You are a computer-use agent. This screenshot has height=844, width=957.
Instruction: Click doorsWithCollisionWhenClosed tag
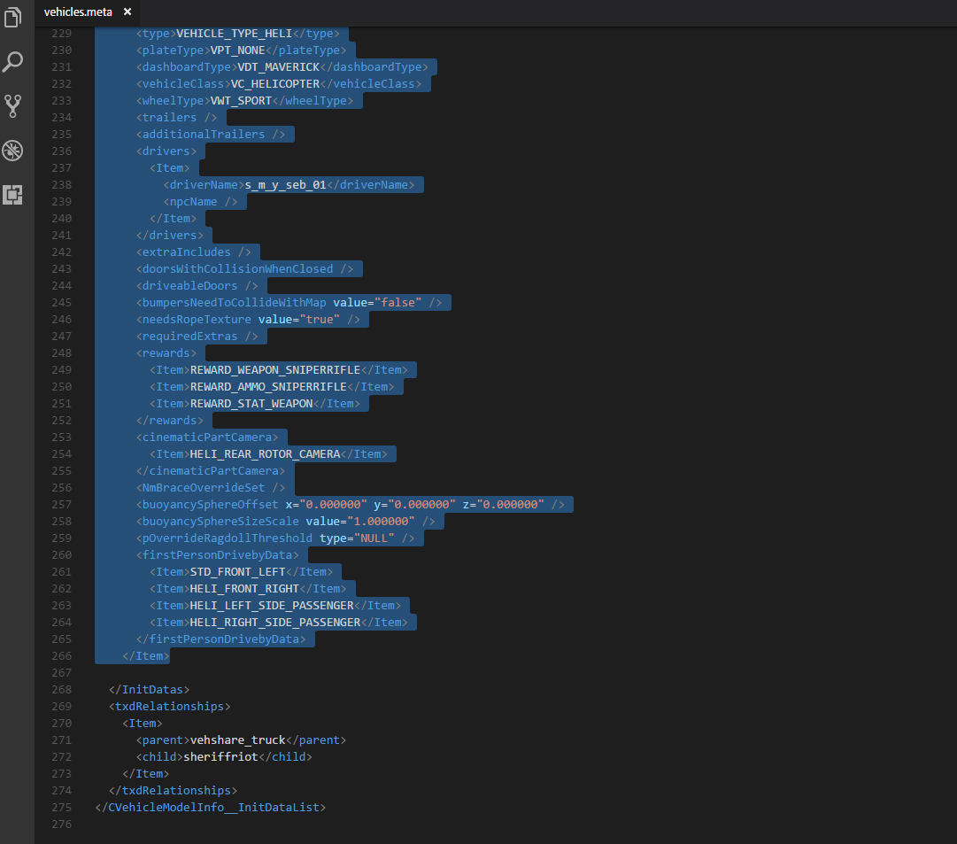click(244, 268)
